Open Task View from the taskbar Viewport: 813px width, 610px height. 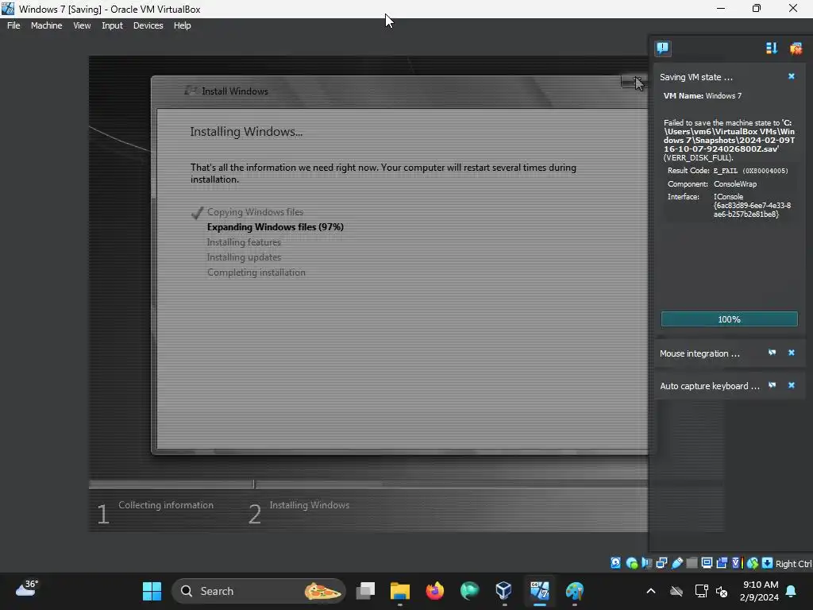click(x=365, y=591)
